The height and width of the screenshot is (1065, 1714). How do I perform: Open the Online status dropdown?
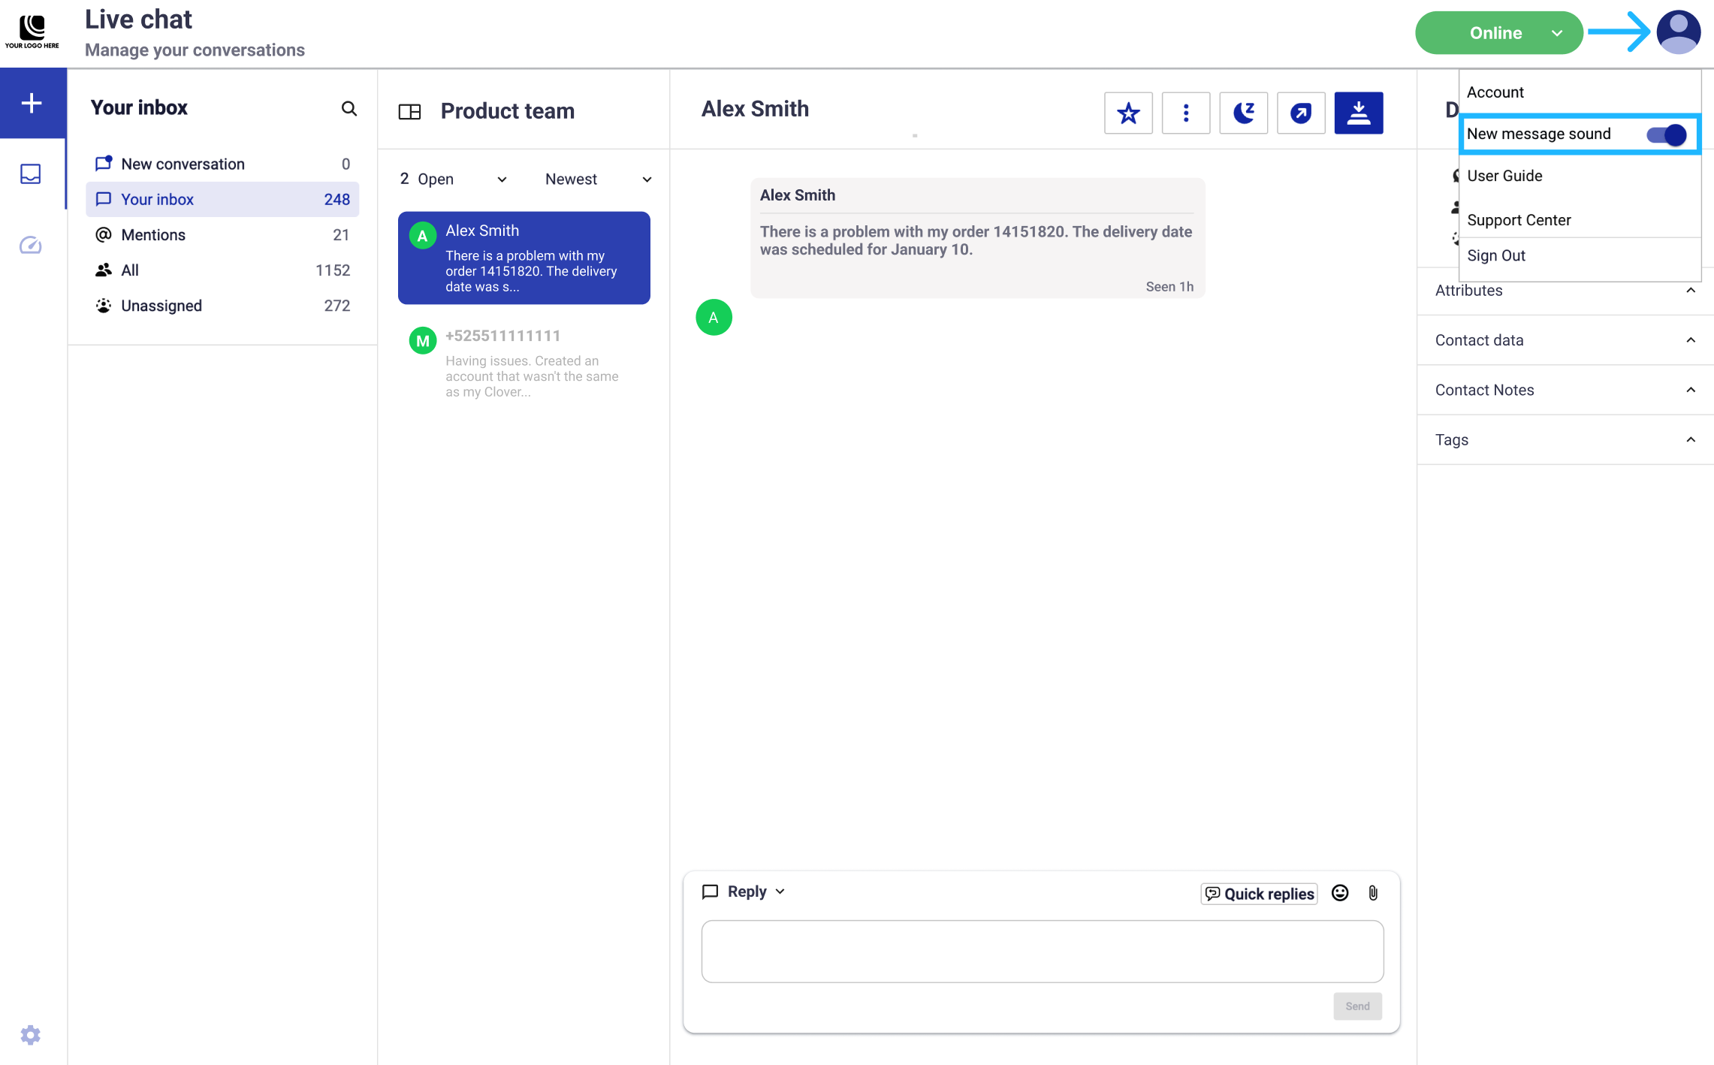[x=1498, y=33]
